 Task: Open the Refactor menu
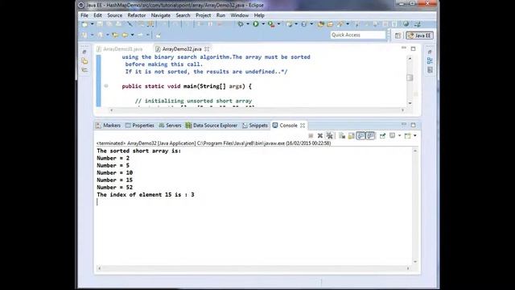[137, 15]
